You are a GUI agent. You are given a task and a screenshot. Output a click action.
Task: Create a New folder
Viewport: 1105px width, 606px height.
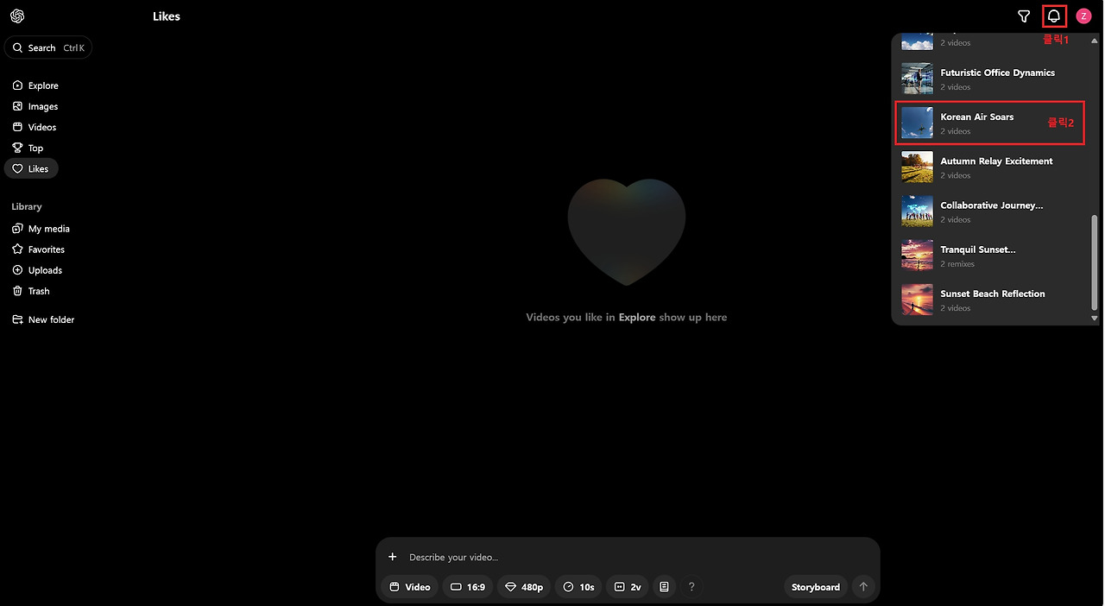point(43,319)
